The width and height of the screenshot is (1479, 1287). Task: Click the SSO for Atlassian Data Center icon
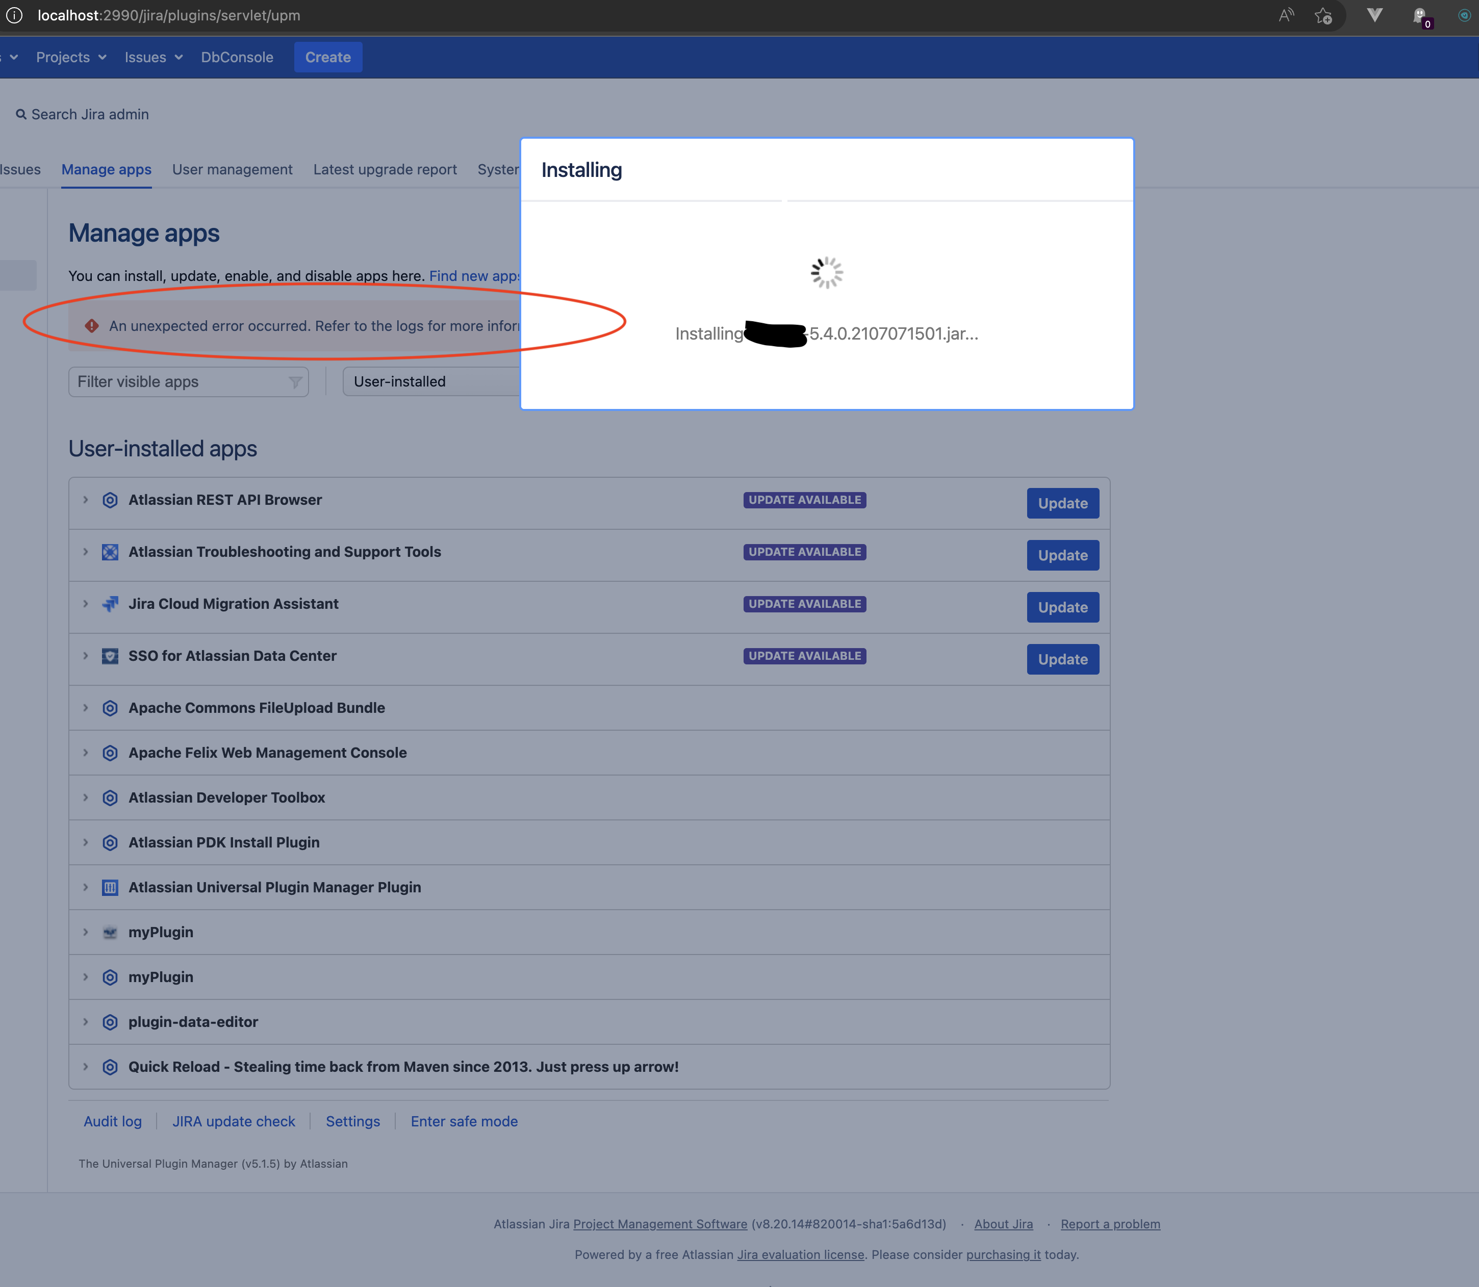tap(110, 656)
